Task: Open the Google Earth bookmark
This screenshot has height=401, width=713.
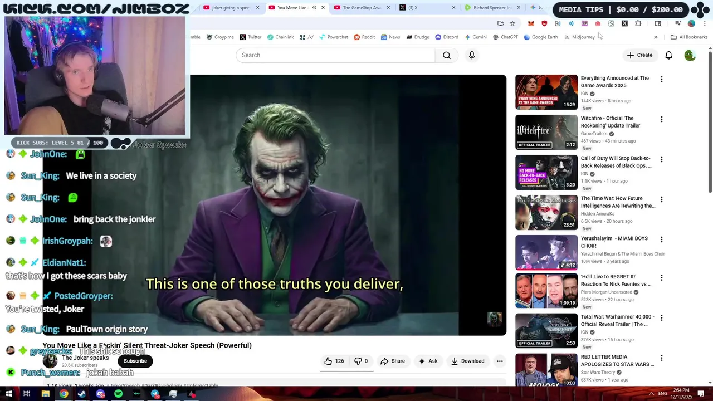Action: pos(540,37)
